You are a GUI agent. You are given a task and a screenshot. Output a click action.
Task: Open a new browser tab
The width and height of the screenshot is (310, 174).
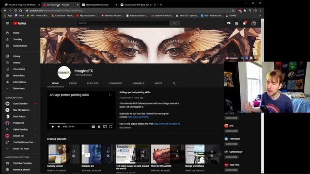(x=161, y=5)
